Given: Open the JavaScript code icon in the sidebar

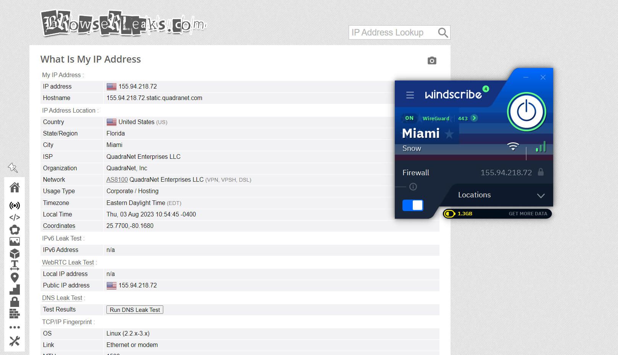Looking at the screenshot, I should 14,218.
